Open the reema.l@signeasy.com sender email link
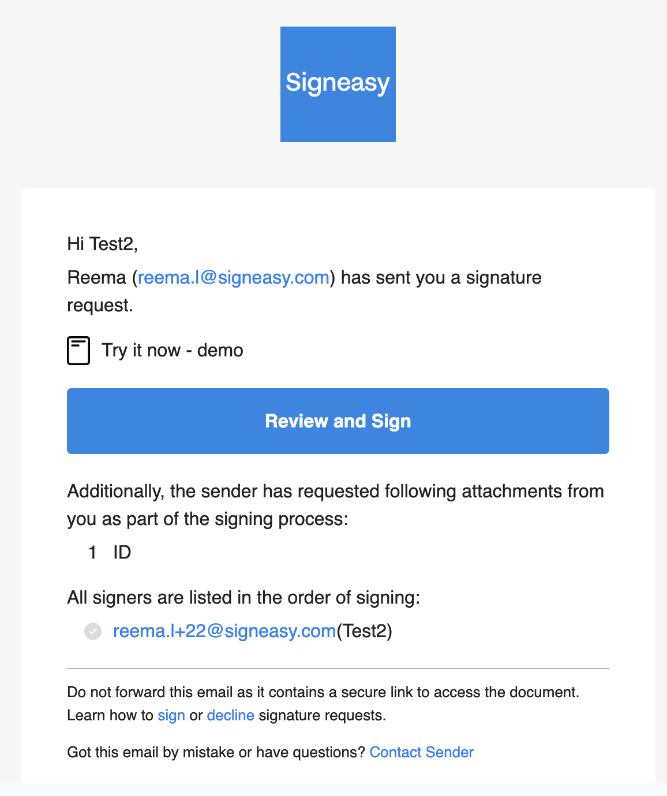Image resolution: width=667 pixels, height=796 pixels. point(234,277)
